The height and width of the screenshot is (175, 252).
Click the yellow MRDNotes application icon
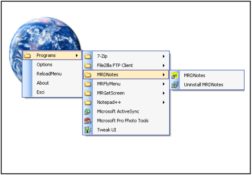click(x=175, y=75)
